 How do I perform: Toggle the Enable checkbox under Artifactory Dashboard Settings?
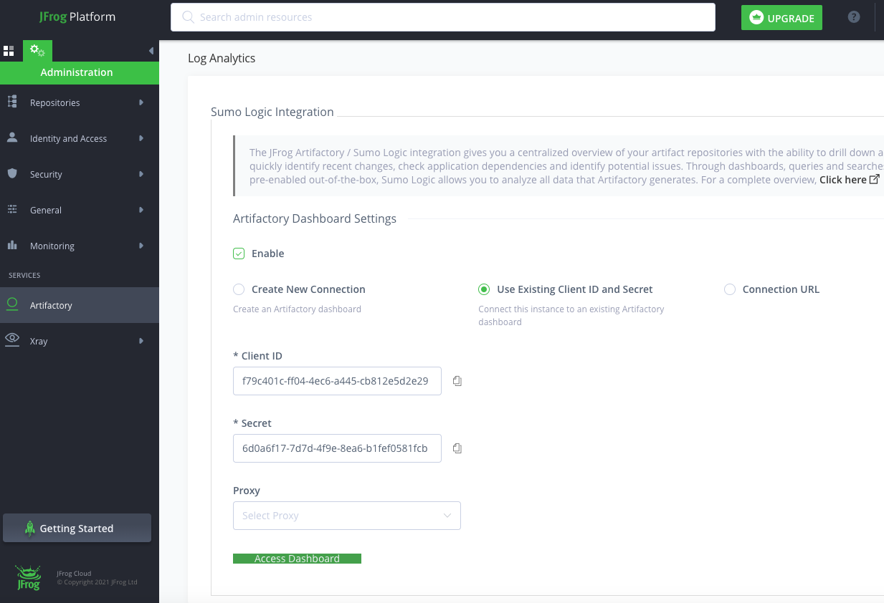coord(238,253)
